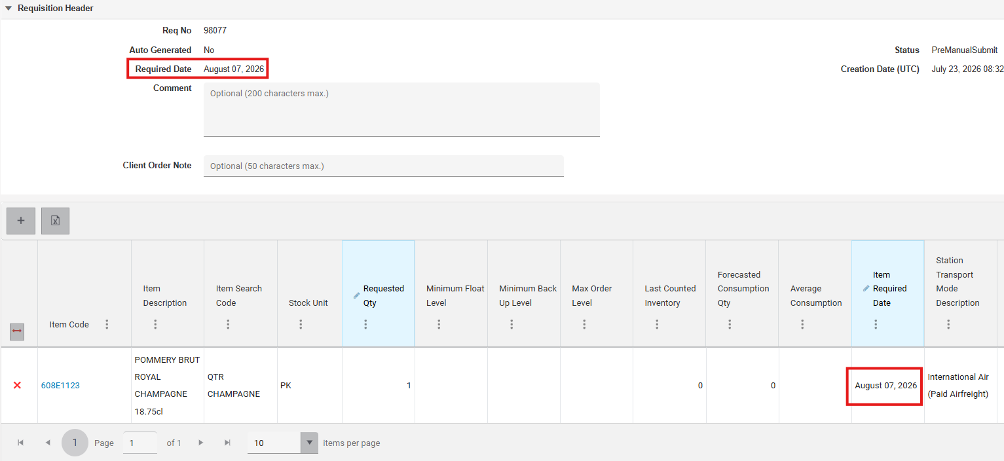The width and height of the screenshot is (1004, 461).
Task: Click the Req No value 98077
Action: point(215,30)
